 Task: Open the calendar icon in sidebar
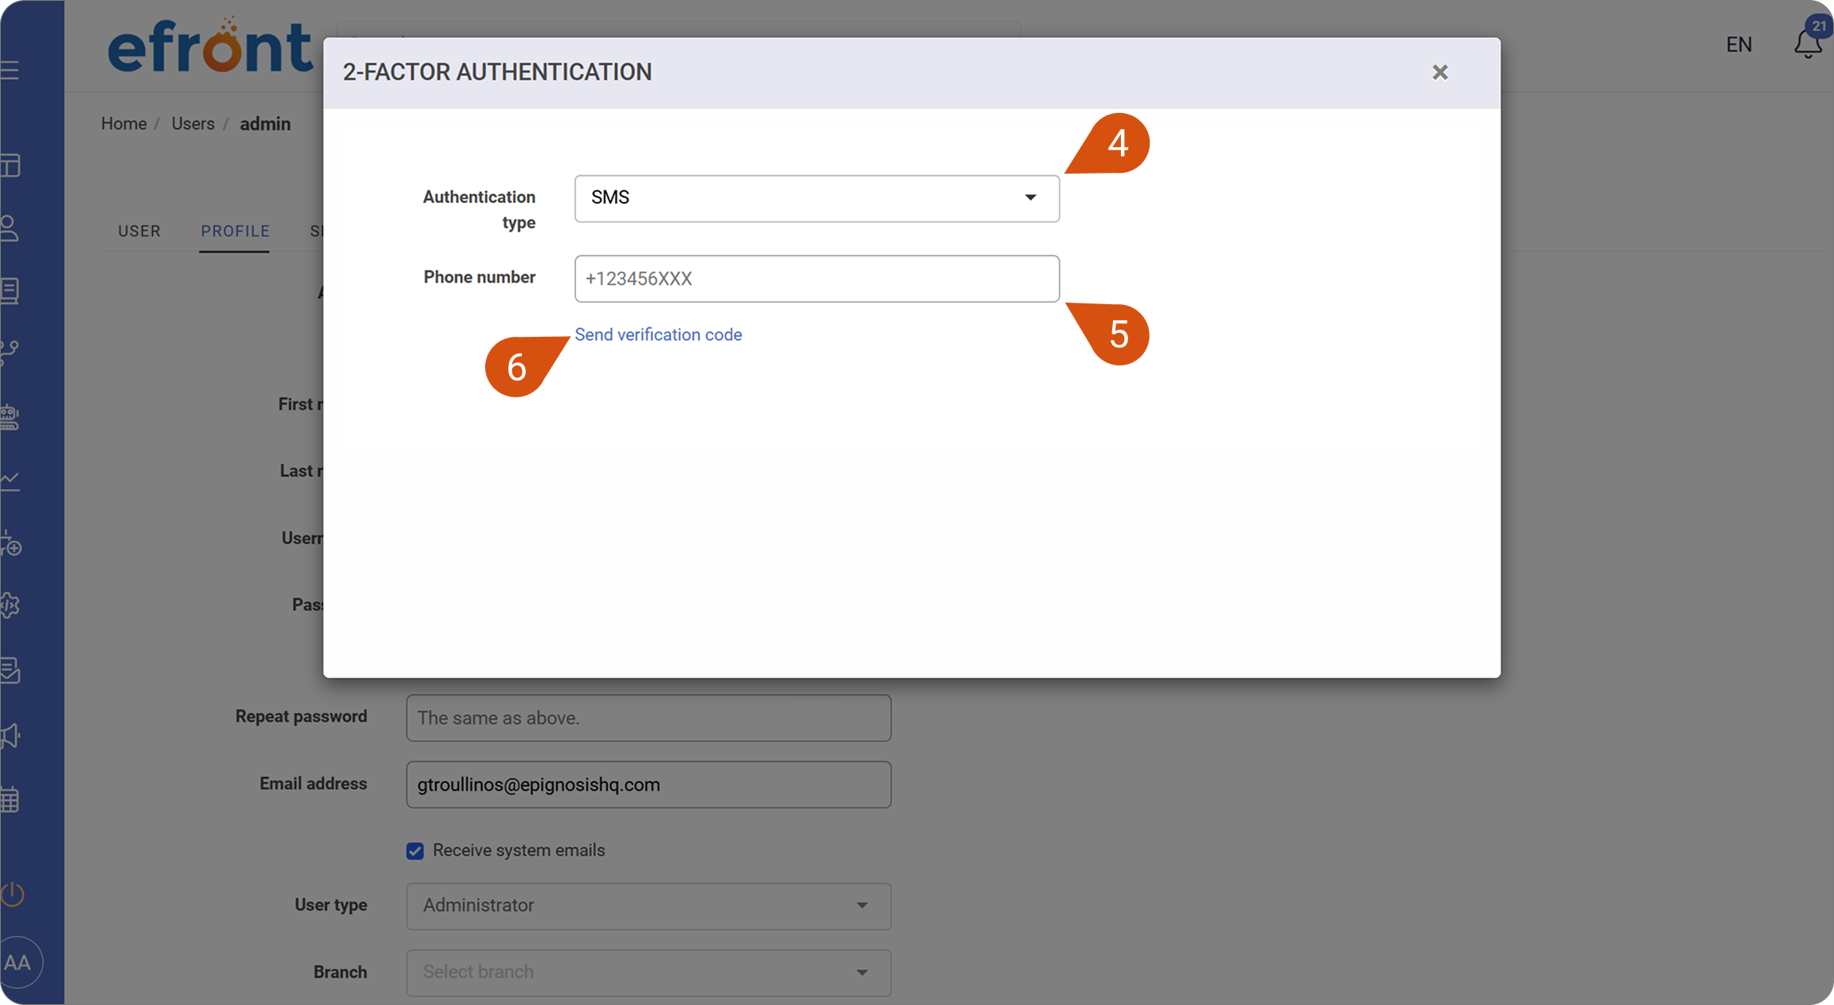point(10,800)
